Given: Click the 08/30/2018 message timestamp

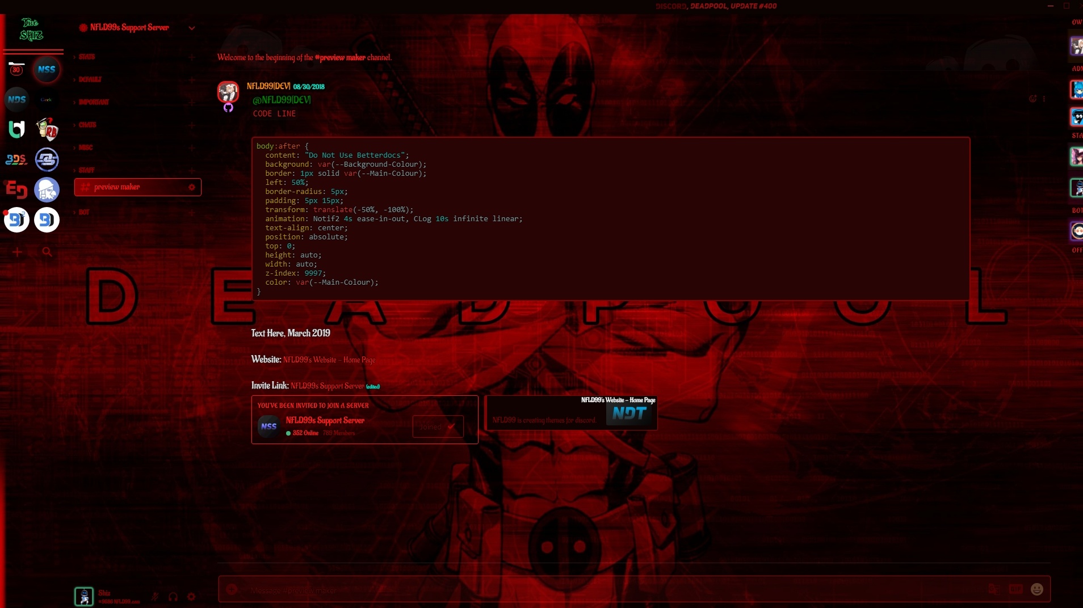Looking at the screenshot, I should (x=309, y=87).
